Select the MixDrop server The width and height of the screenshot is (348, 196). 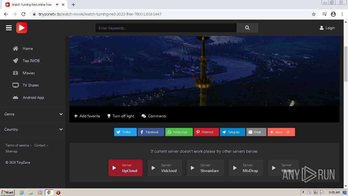tap(246, 168)
